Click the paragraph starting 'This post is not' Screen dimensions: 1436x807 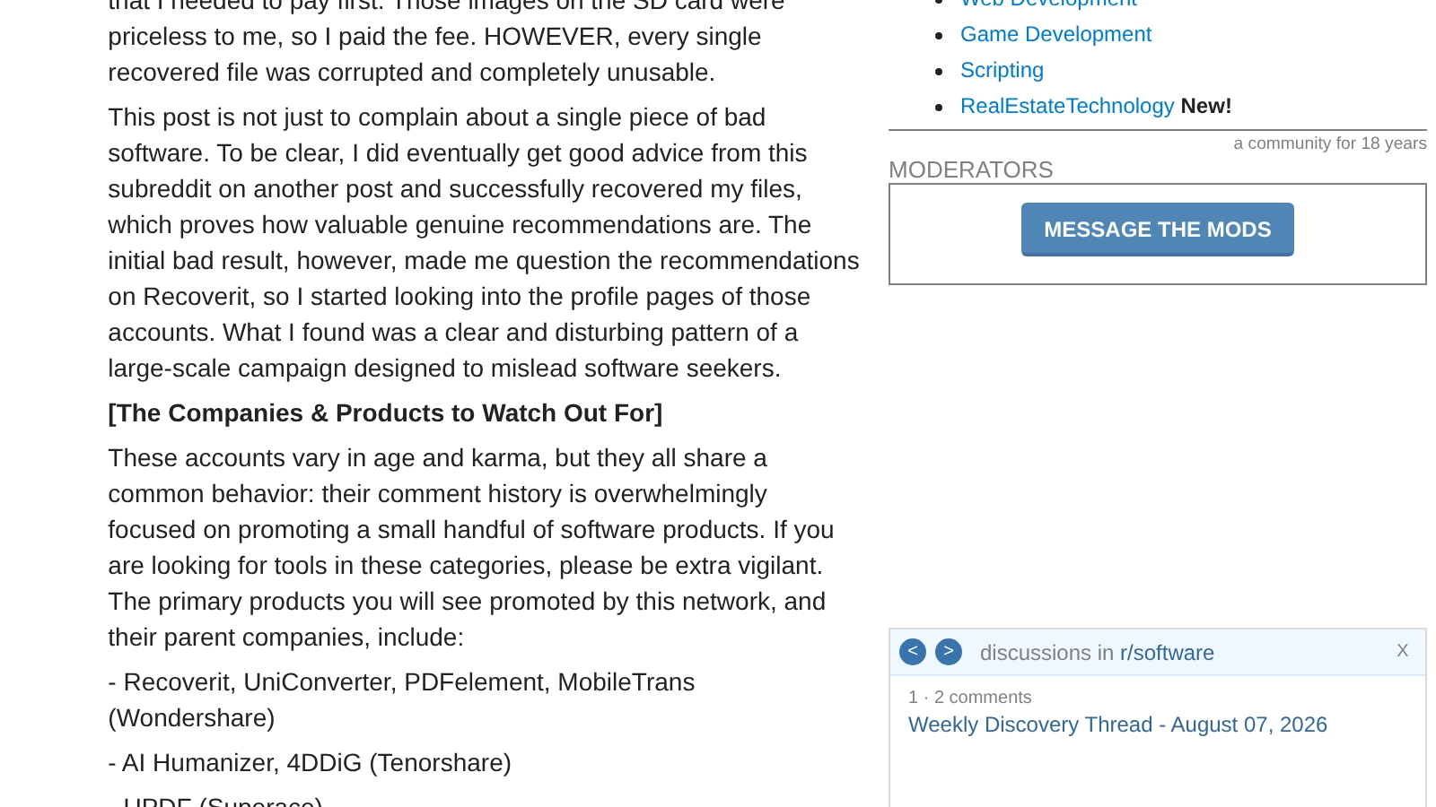point(484,243)
